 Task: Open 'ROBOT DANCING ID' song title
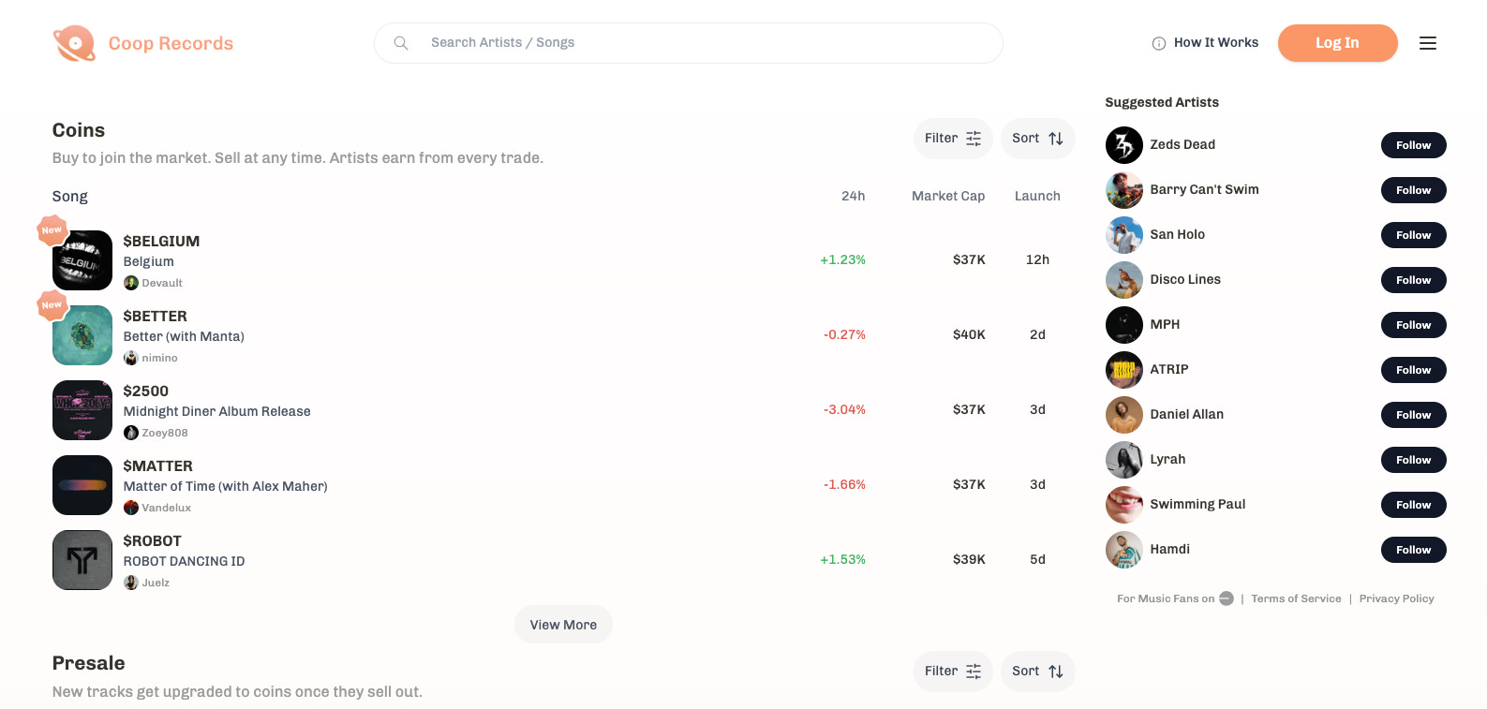click(x=184, y=561)
